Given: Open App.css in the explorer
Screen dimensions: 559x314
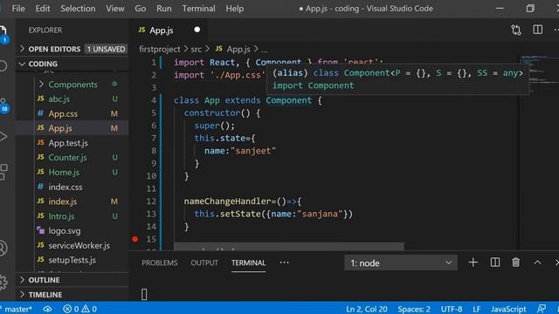Looking at the screenshot, I should tap(72, 113).
